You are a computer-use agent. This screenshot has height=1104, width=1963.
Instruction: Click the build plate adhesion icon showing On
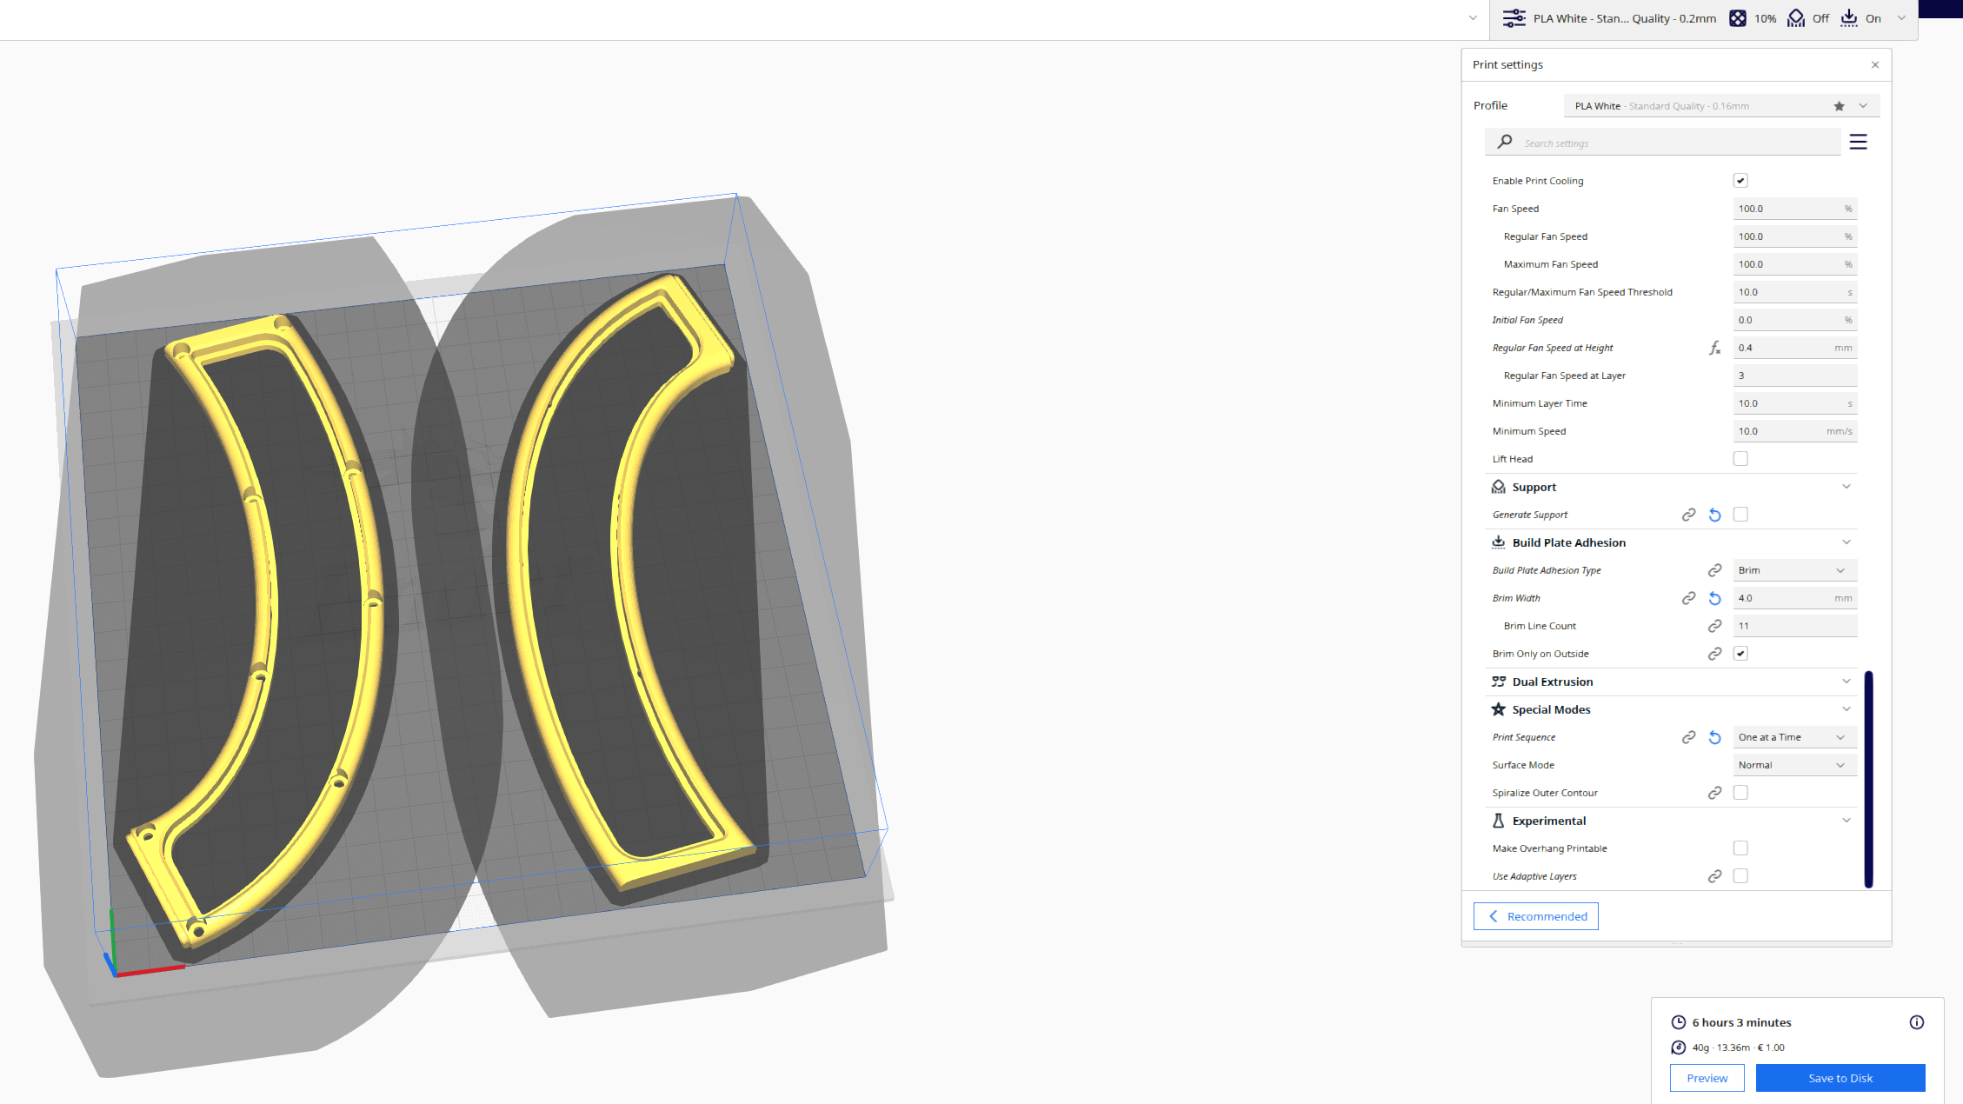(x=1848, y=17)
